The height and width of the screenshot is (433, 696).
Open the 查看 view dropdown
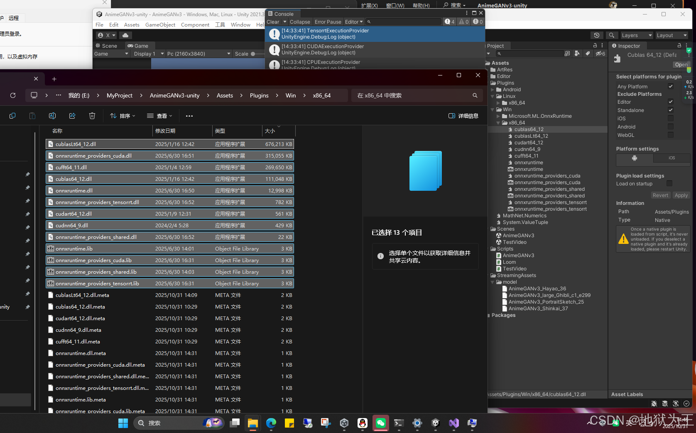click(159, 116)
